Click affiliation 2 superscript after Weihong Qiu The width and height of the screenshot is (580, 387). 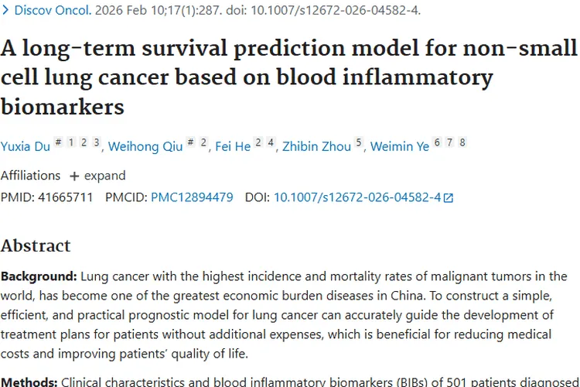pos(203,142)
